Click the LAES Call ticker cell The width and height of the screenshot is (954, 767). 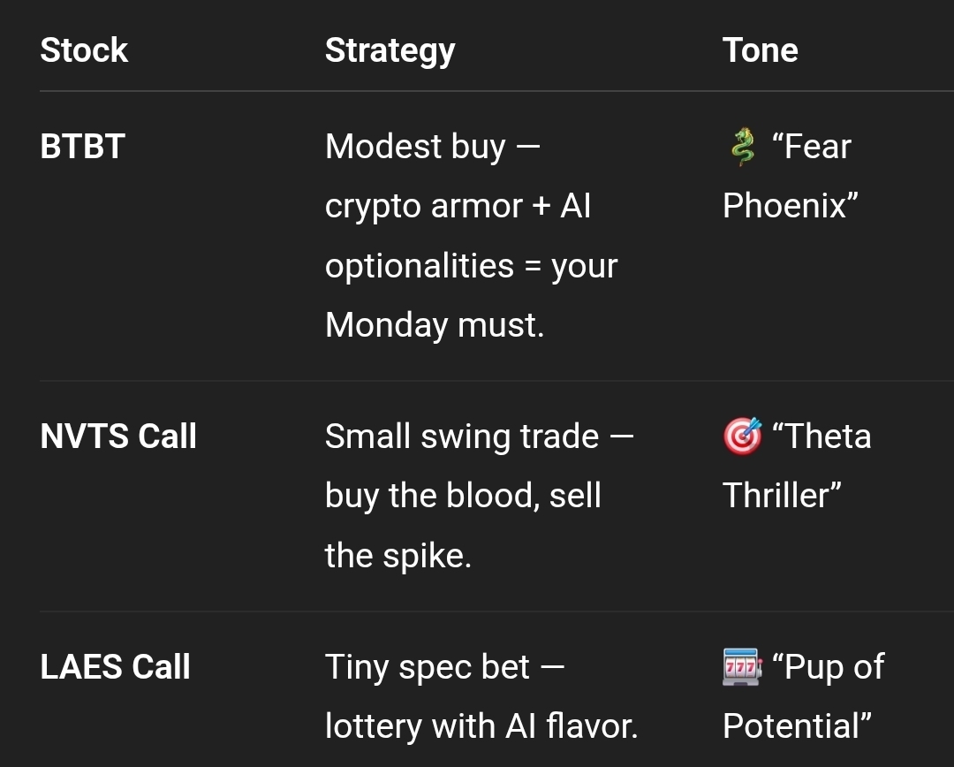(x=115, y=667)
